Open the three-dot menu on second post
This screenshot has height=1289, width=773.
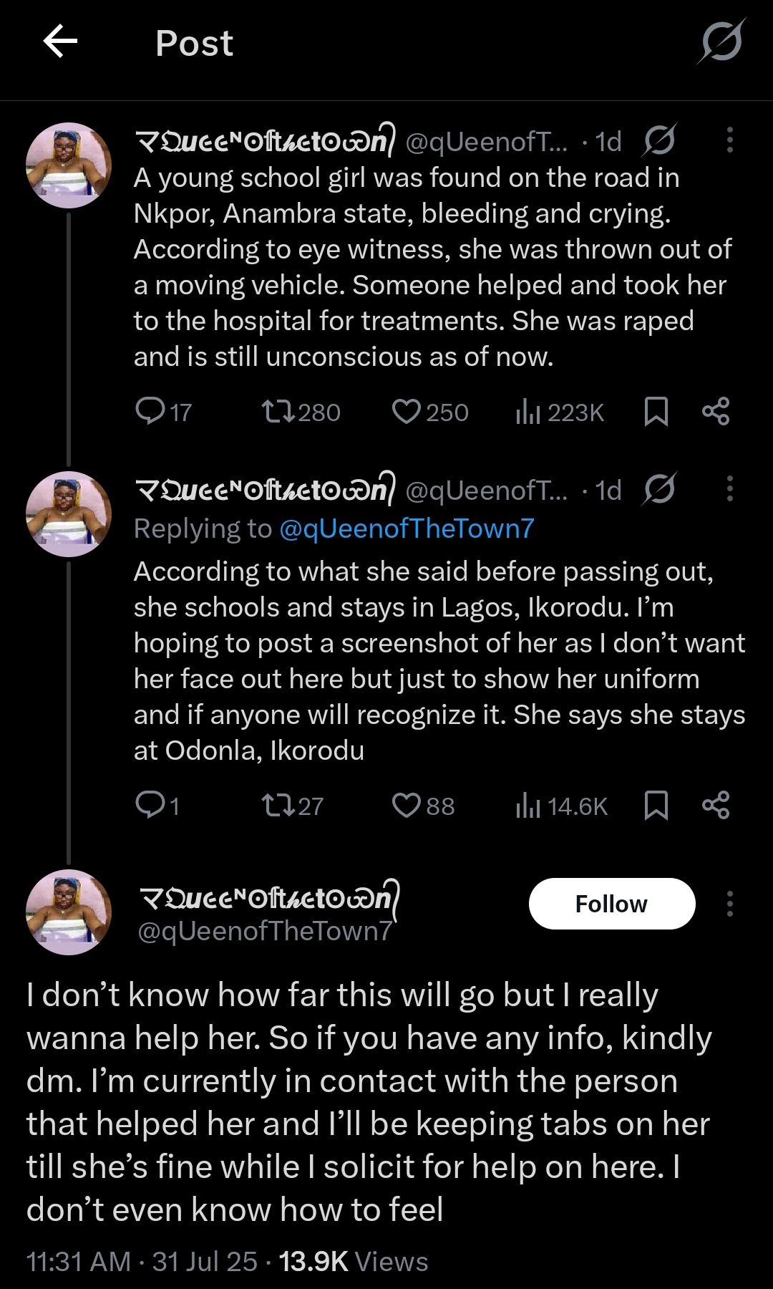(729, 489)
